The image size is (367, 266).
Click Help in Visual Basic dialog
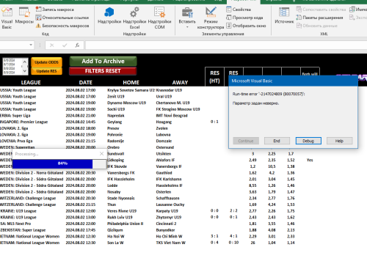pos(339,141)
